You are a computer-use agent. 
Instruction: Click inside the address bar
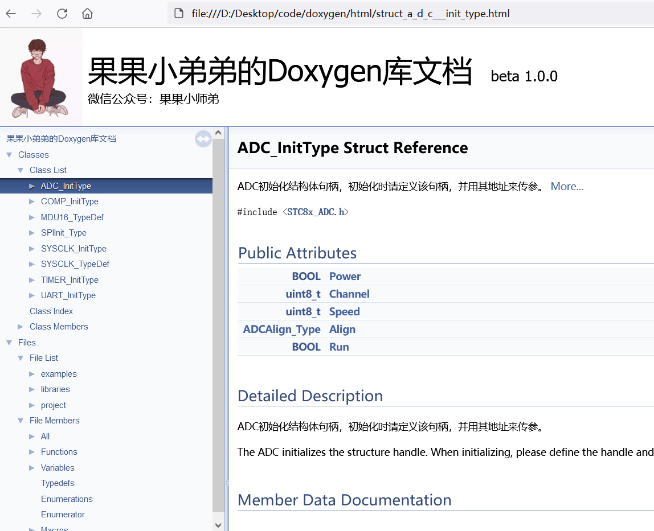coord(342,14)
